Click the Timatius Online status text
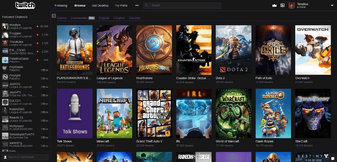 (x=303, y=7)
